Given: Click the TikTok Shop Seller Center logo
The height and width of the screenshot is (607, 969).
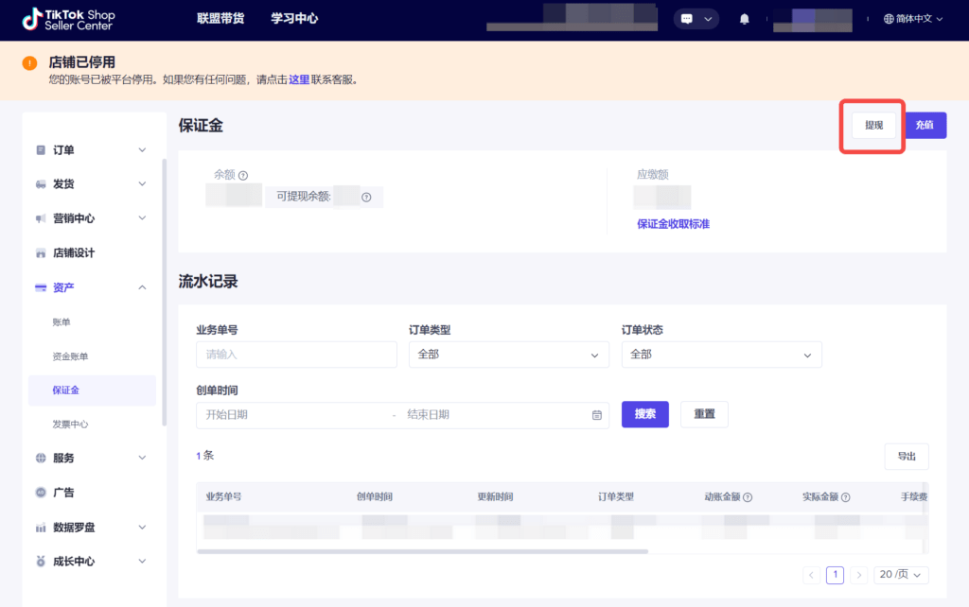Looking at the screenshot, I should [66, 19].
